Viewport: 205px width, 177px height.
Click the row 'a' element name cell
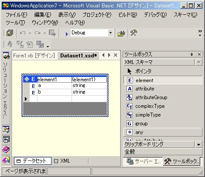pyautogui.click(x=55, y=86)
